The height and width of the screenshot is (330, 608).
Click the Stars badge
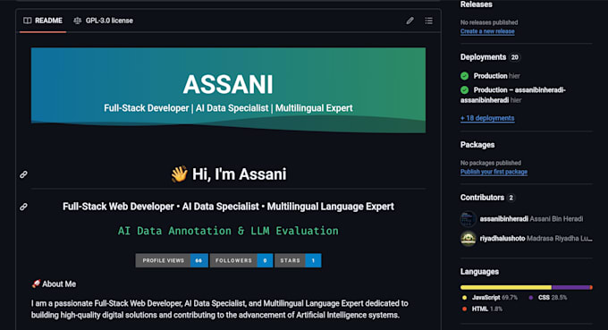[x=298, y=260]
